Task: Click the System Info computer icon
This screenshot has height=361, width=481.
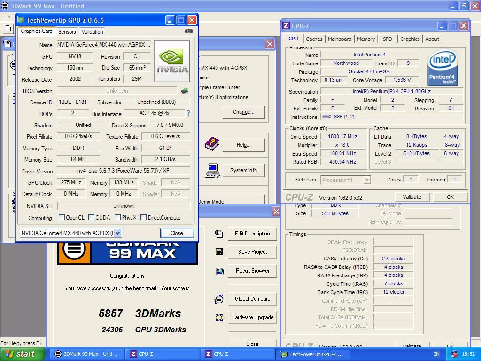Action: (212, 170)
